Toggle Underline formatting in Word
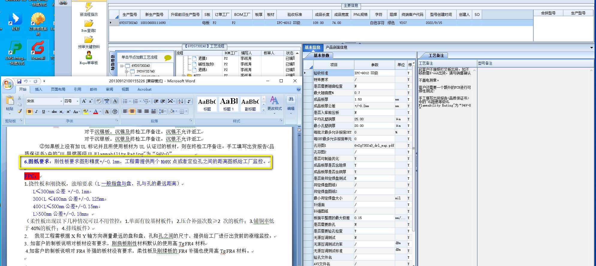The width and height of the screenshot is (596, 266). [x=43, y=112]
